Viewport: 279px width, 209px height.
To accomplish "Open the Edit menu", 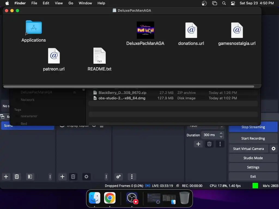I will click(46, 3).
